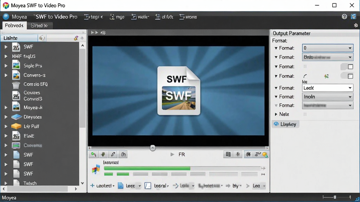Open the fourth toolbar menu item
Image resolution: width=360 pixels, height=202 pixels.
pyautogui.click(x=164, y=17)
